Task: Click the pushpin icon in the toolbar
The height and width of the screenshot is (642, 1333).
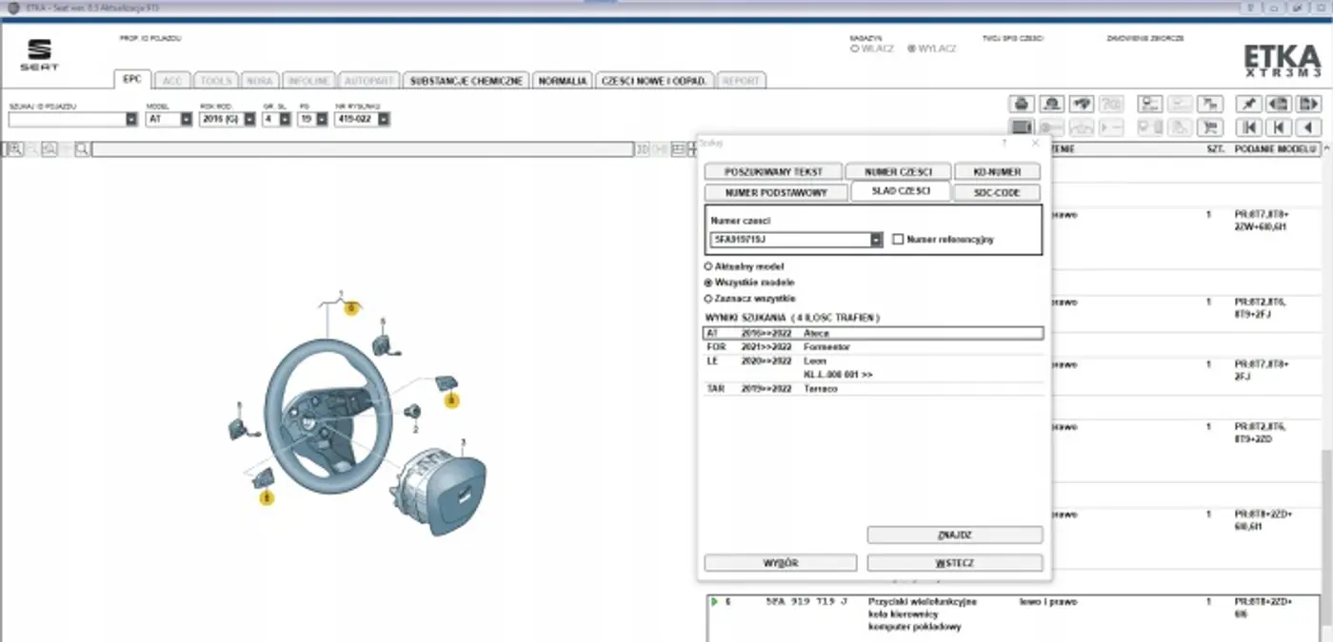Action: pos(1249,104)
